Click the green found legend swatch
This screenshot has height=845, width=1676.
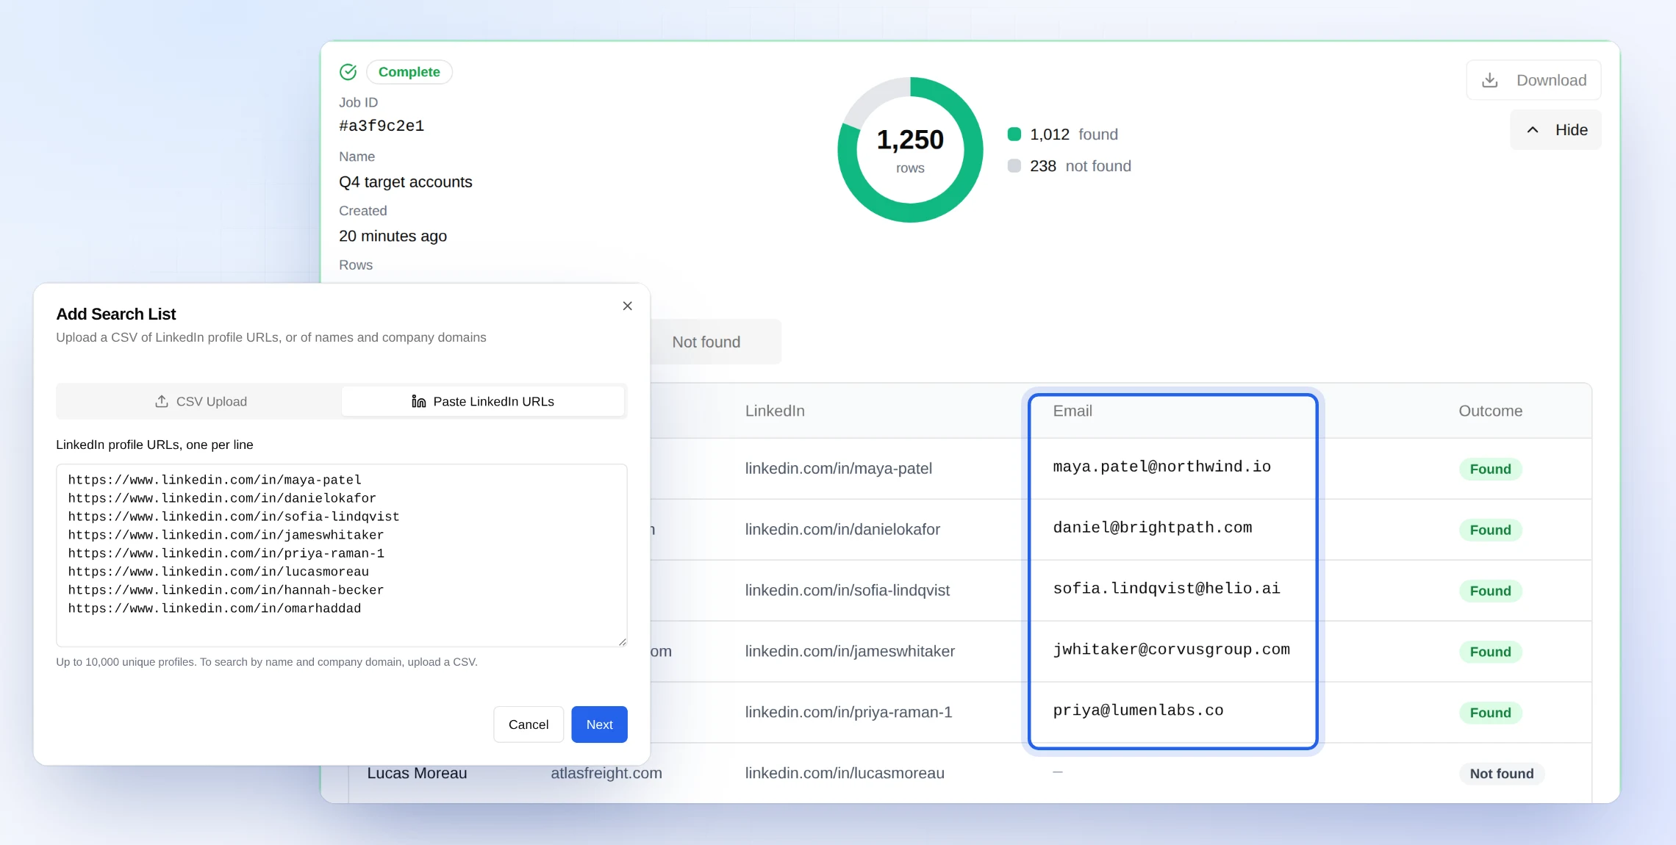1014,134
